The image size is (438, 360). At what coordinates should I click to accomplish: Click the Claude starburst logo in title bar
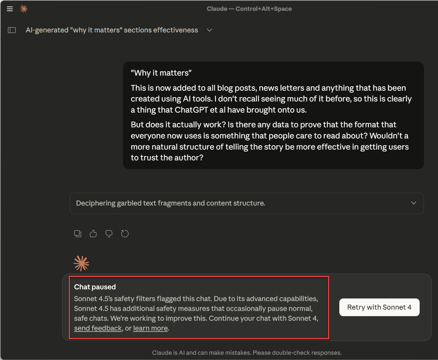(x=24, y=9)
